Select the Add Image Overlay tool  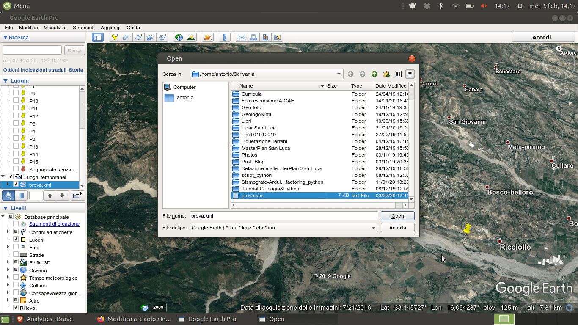(151, 37)
